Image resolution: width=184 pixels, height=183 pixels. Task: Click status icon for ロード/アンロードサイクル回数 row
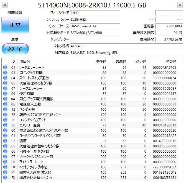point(5,136)
